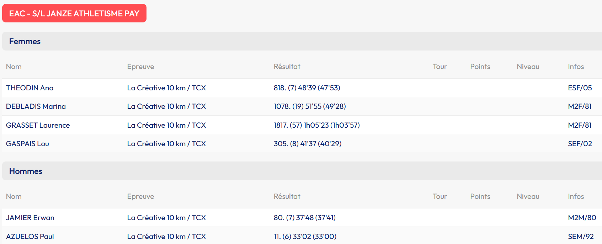Click La Créative 10 km in JAMIER Erwan's row
The width and height of the screenshot is (602, 244).
click(x=166, y=218)
